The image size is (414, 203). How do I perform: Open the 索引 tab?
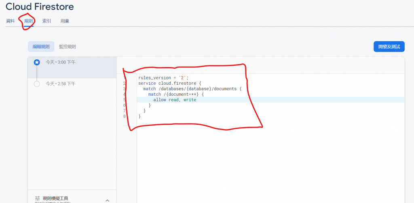coord(46,21)
